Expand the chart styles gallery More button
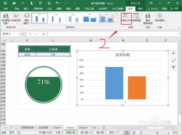 pos(116,22)
